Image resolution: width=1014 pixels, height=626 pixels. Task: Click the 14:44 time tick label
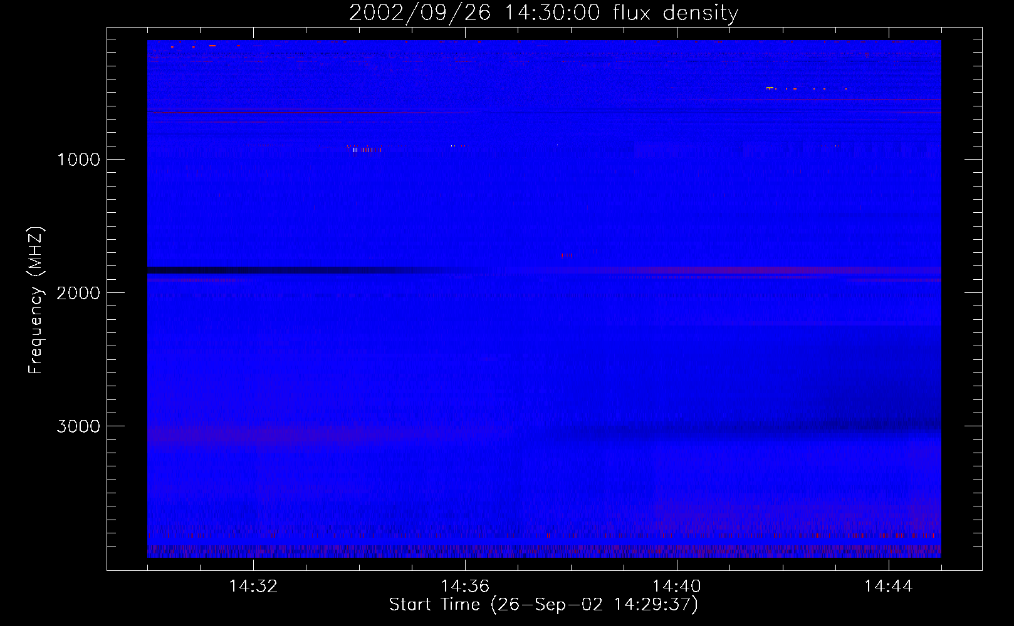[889, 587]
